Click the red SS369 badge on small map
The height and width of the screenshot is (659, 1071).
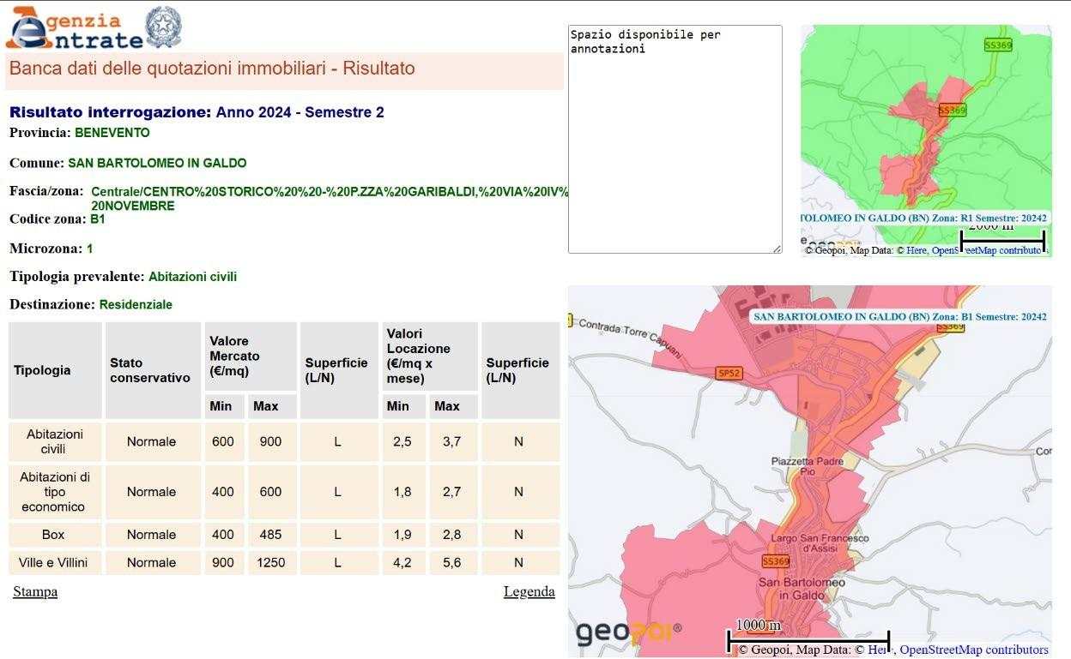click(952, 110)
